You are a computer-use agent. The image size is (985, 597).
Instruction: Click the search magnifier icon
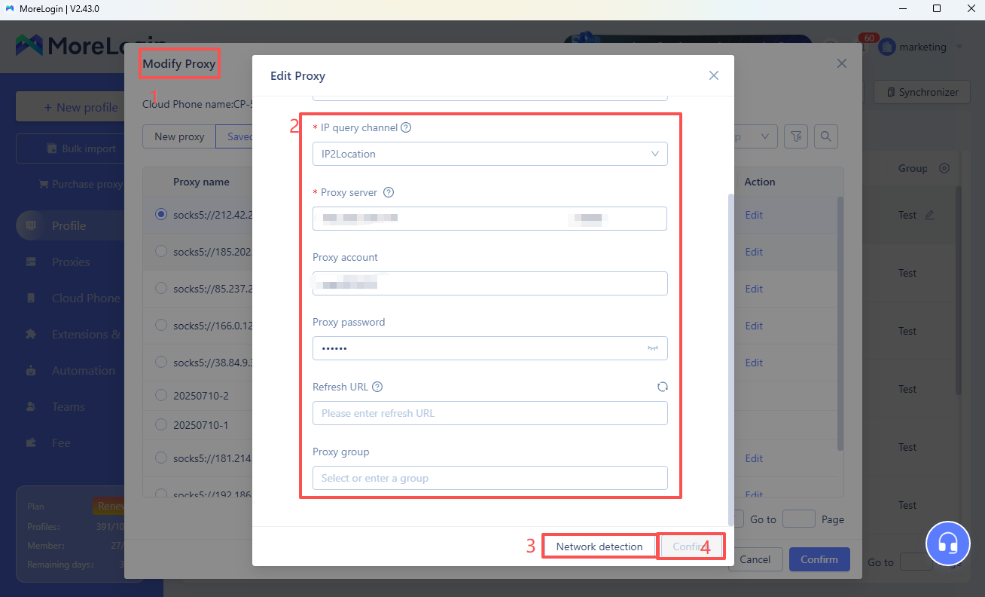[x=825, y=136]
